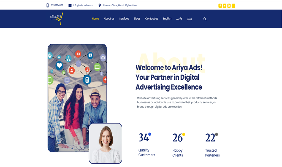
Task: Click the Arya Ads logo
Action: (57, 18)
